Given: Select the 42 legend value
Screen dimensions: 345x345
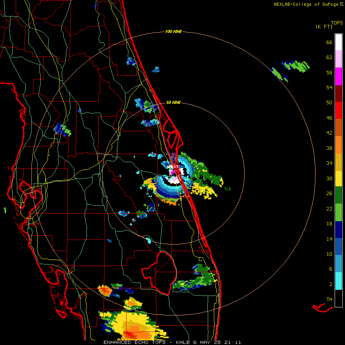Looking at the screenshot, I should pyautogui.click(x=329, y=133).
